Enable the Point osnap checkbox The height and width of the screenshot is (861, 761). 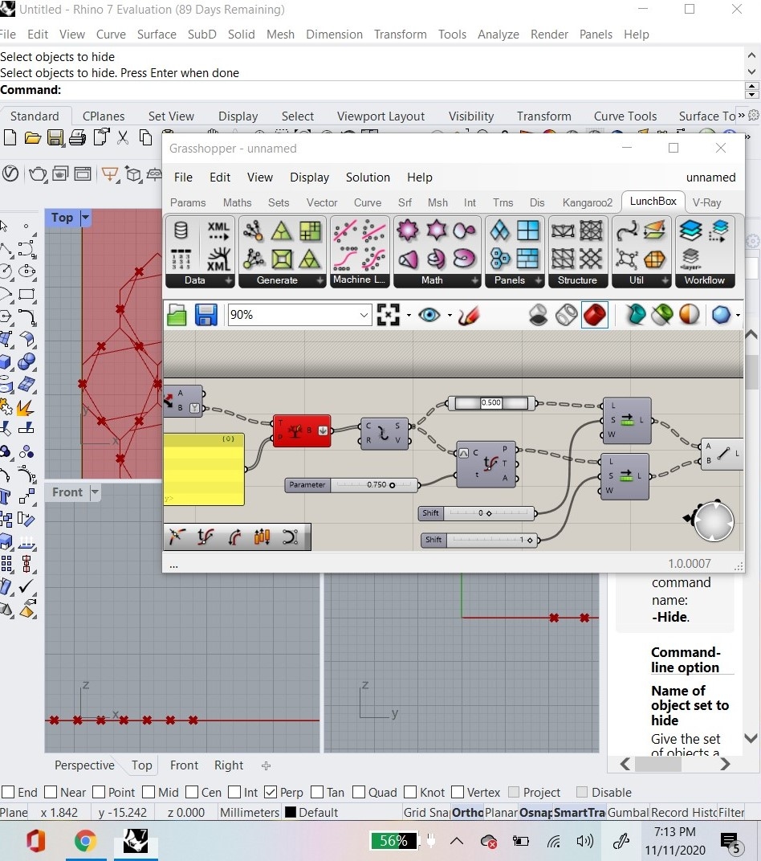click(99, 792)
